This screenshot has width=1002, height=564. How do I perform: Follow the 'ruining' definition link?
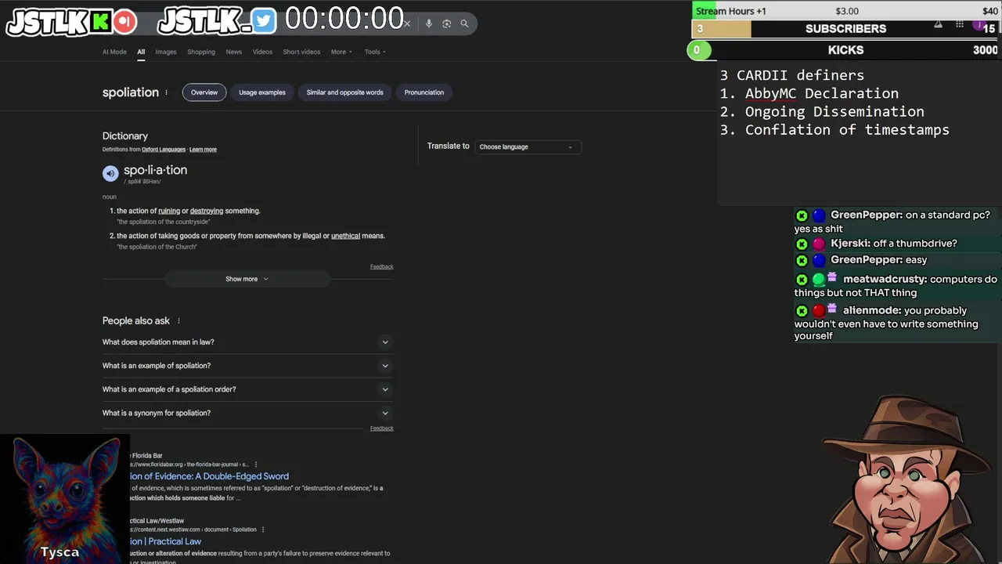coord(169,211)
